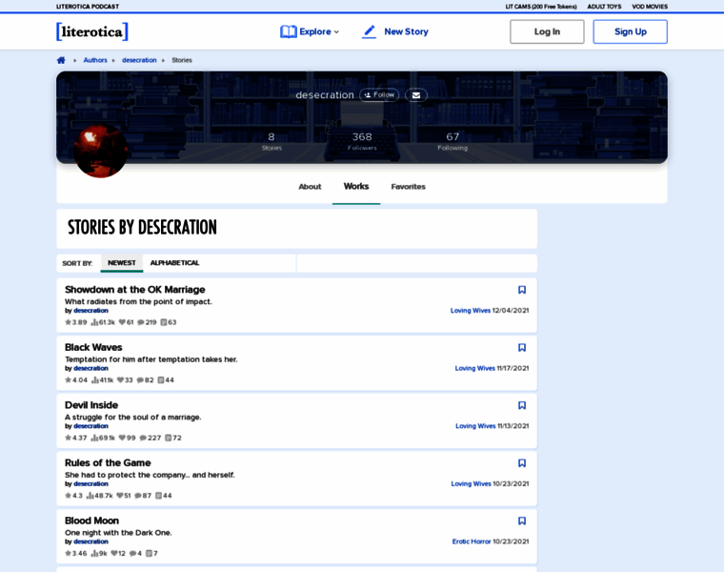Bookmark the Black Waves story

[x=522, y=347]
